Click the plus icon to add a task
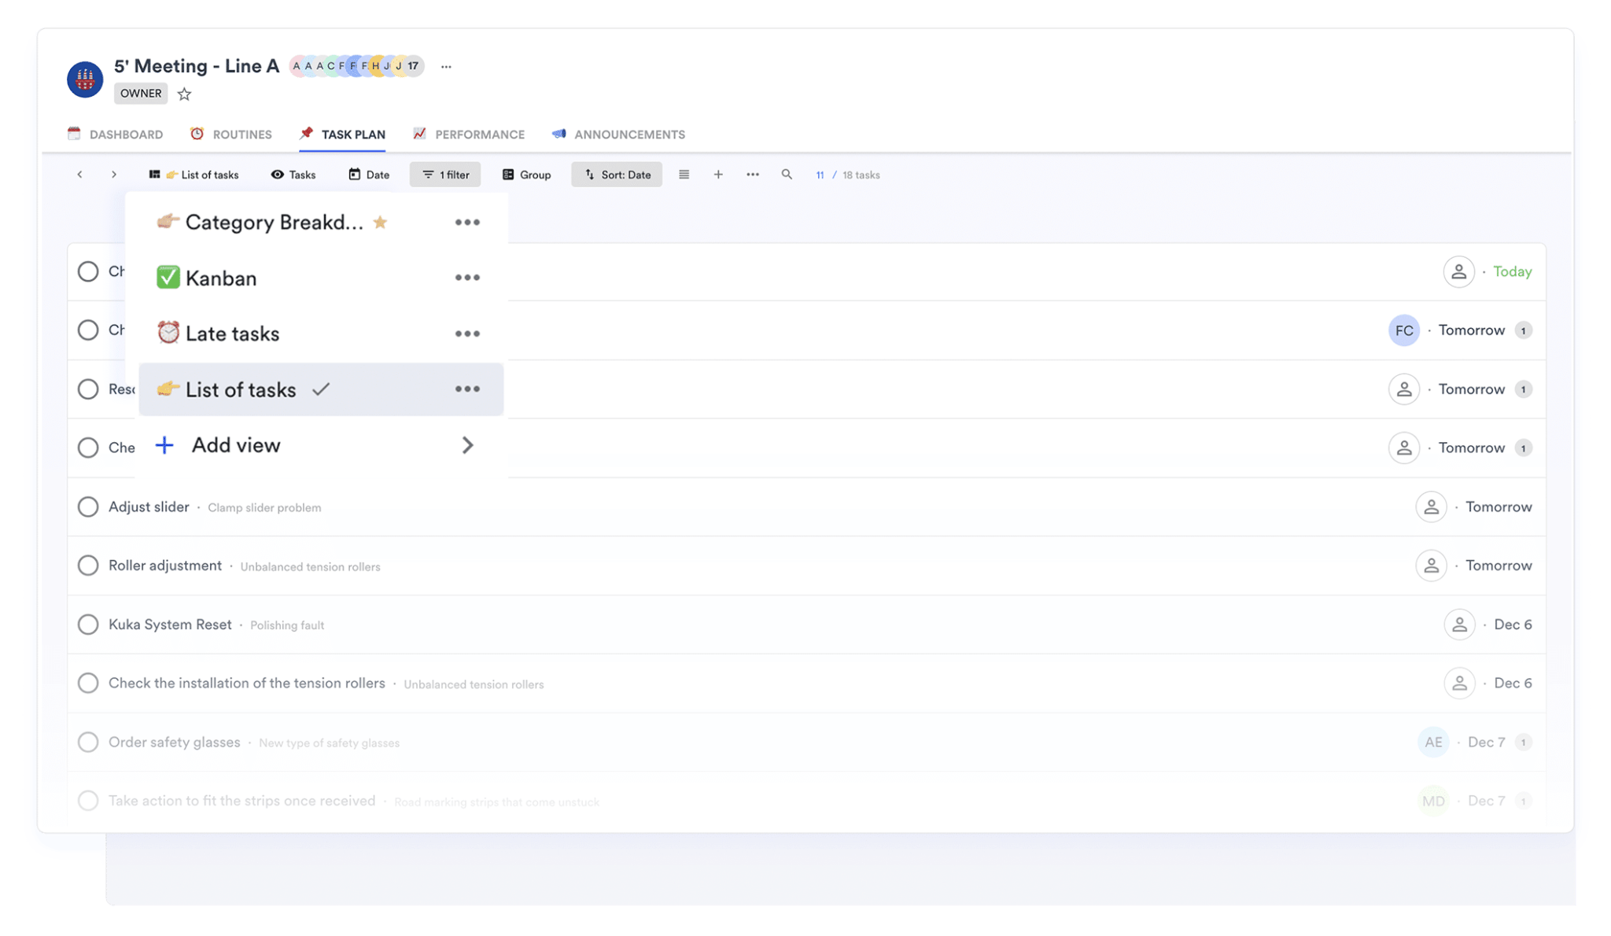 [717, 174]
